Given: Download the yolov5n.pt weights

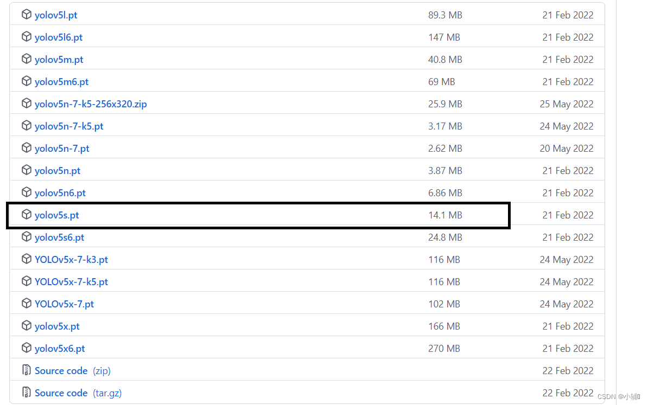Looking at the screenshot, I should pos(58,171).
